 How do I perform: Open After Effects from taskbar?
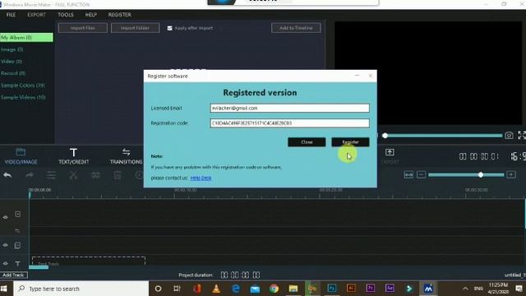[390, 289]
